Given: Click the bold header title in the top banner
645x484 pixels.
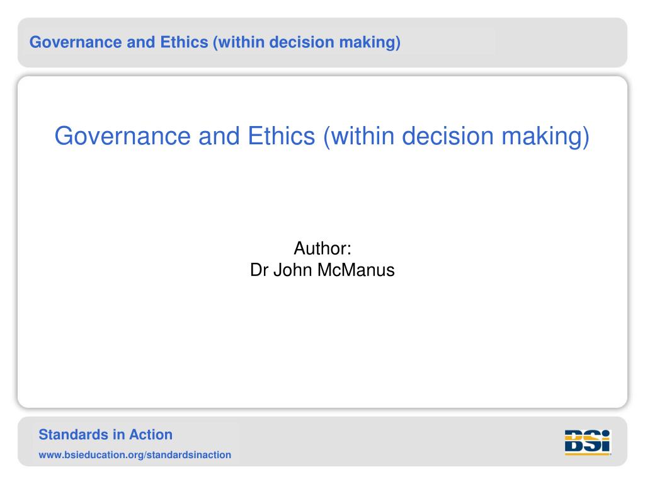Looking at the screenshot, I should pyautogui.click(x=215, y=42).
